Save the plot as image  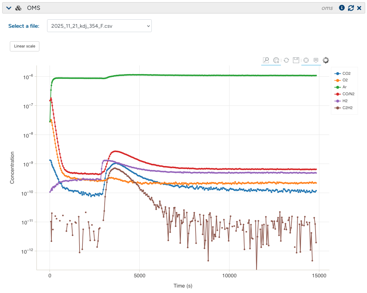tap(296, 60)
